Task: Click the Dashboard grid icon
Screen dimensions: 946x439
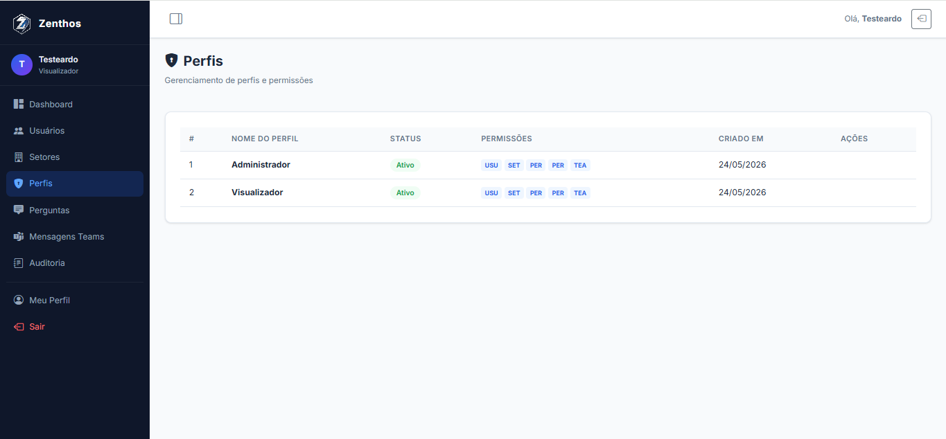Action: (19, 105)
